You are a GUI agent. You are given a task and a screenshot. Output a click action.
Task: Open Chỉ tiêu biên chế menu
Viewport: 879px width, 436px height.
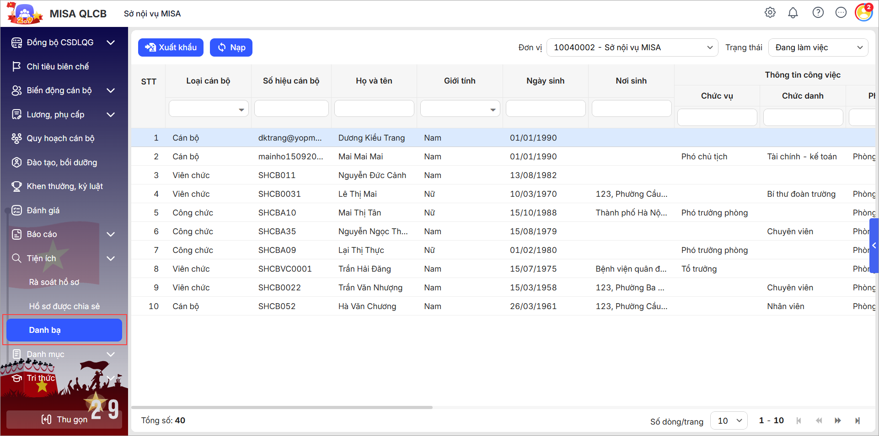[58, 67]
